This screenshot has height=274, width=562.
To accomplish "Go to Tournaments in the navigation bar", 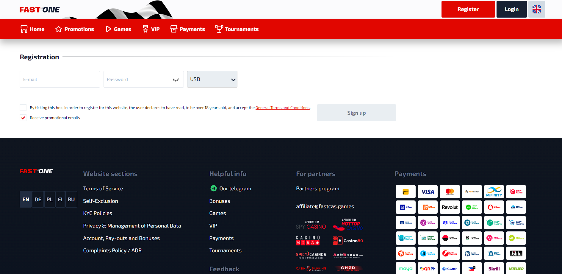I will tap(237, 29).
